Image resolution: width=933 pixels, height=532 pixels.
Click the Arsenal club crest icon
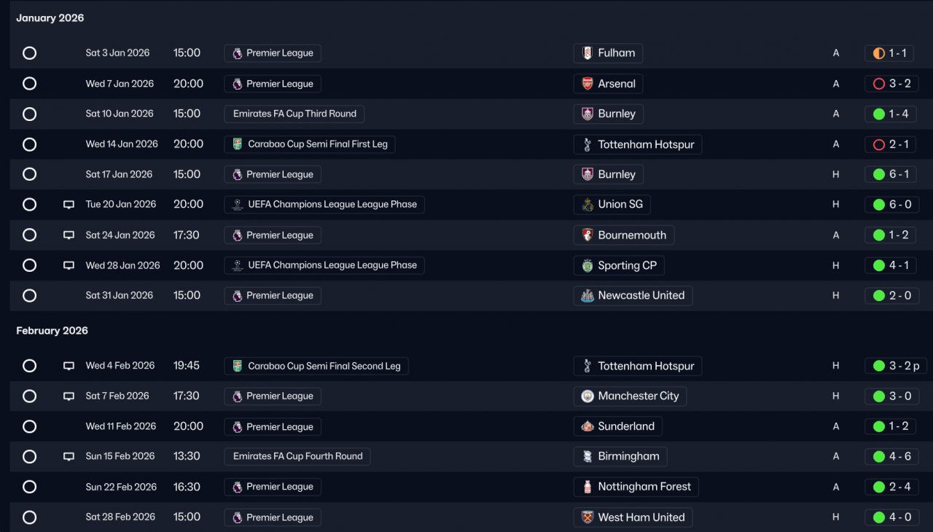click(587, 84)
